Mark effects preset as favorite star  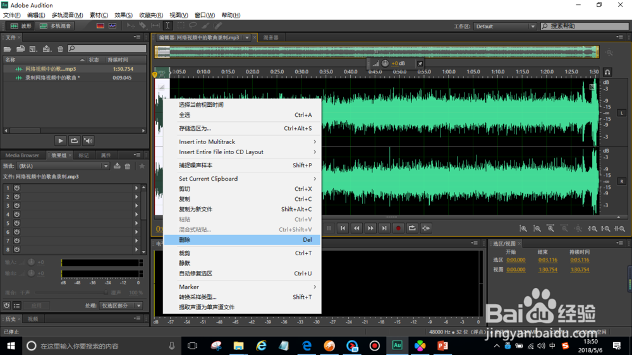tap(142, 166)
